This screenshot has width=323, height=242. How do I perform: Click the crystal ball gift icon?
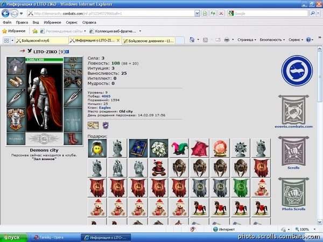pos(220,148)
